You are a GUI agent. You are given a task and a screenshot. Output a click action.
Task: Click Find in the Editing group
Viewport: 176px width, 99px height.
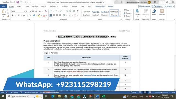127,10
